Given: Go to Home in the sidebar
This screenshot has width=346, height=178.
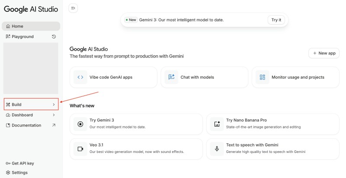Looking at the screenshot, I should pyautogui.click(x=31, y=26).
